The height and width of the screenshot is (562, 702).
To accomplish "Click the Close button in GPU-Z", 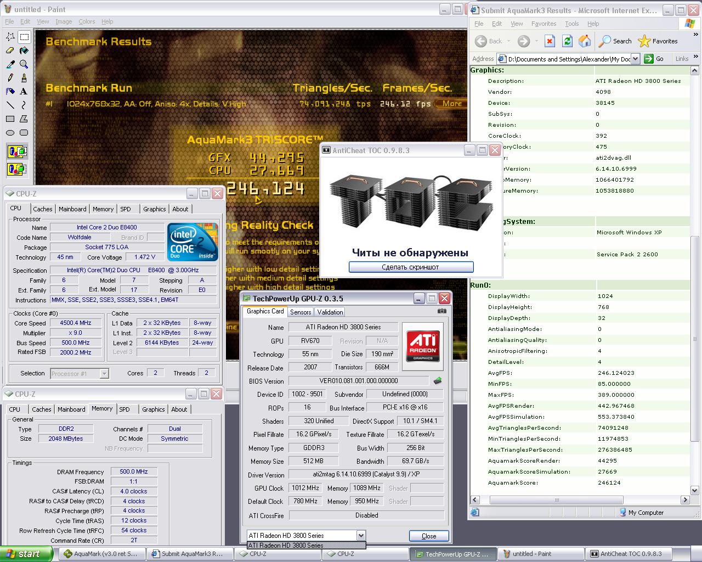I will [429, 536].
